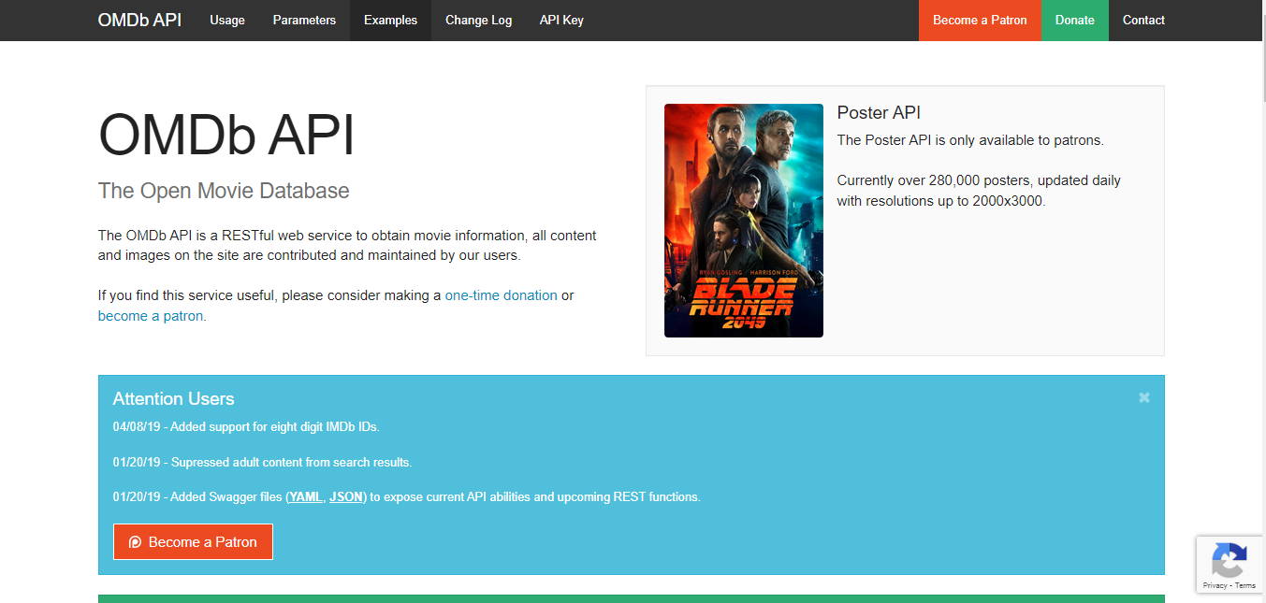Open the reCAPTCHA Terms link
The width and height of the screenshot is (1266, 603).
tap(1245, 585)
